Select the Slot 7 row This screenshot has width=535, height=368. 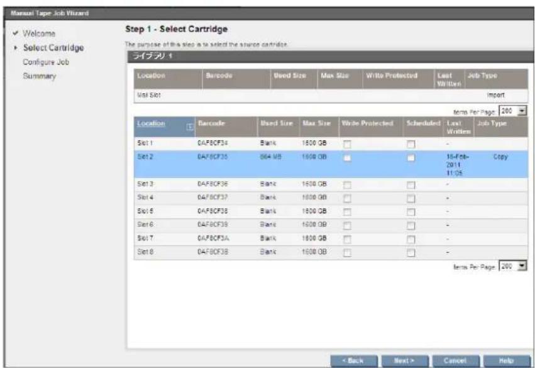[x=331, y=238]
